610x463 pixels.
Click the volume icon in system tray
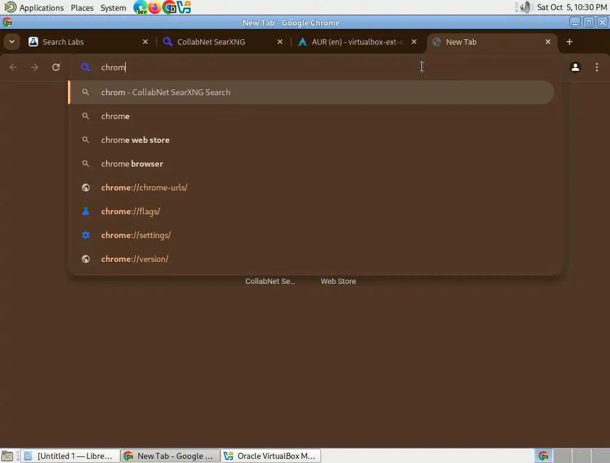[x=524, y=7]
